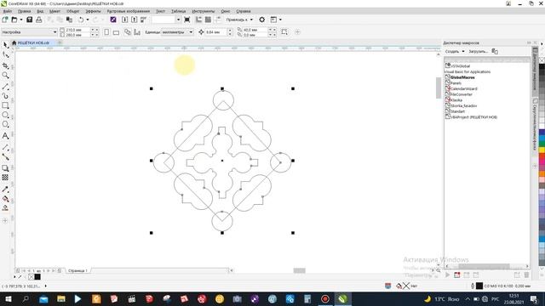This screenshot has height=306, width=545.
Task: Select the Freehand line tool
Action: point(6,86)
